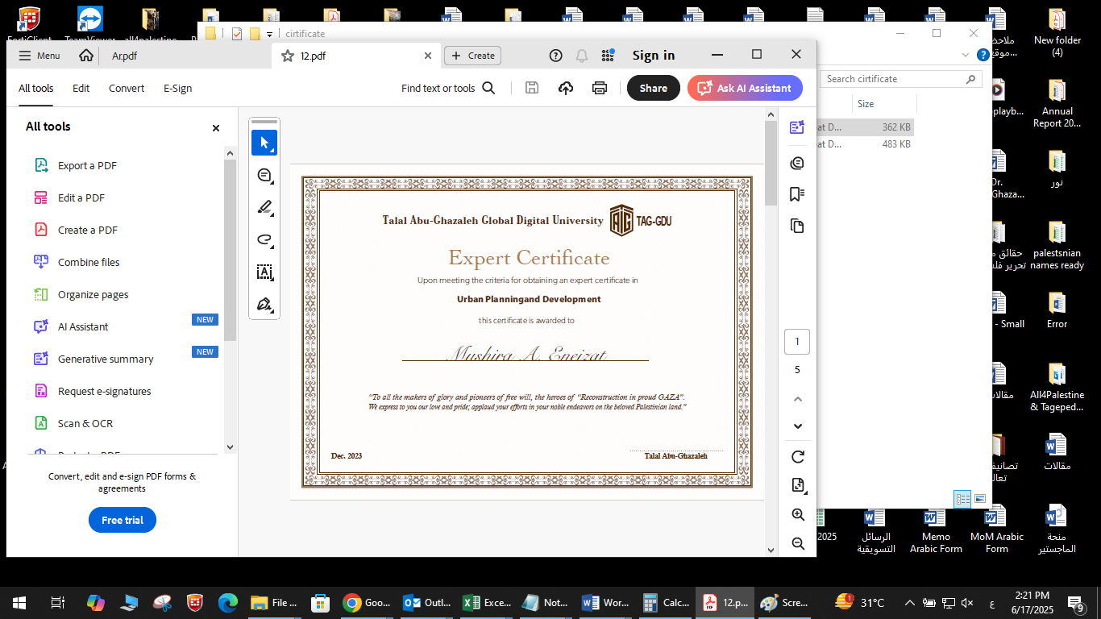Click the Free trial button
1101x619 pixels.
(x=123, y=520)
